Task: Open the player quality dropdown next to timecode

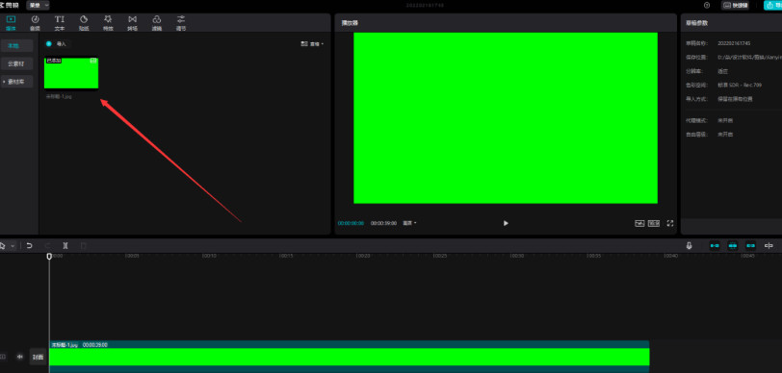Action: pyautogui.click(x=409, y=223)
